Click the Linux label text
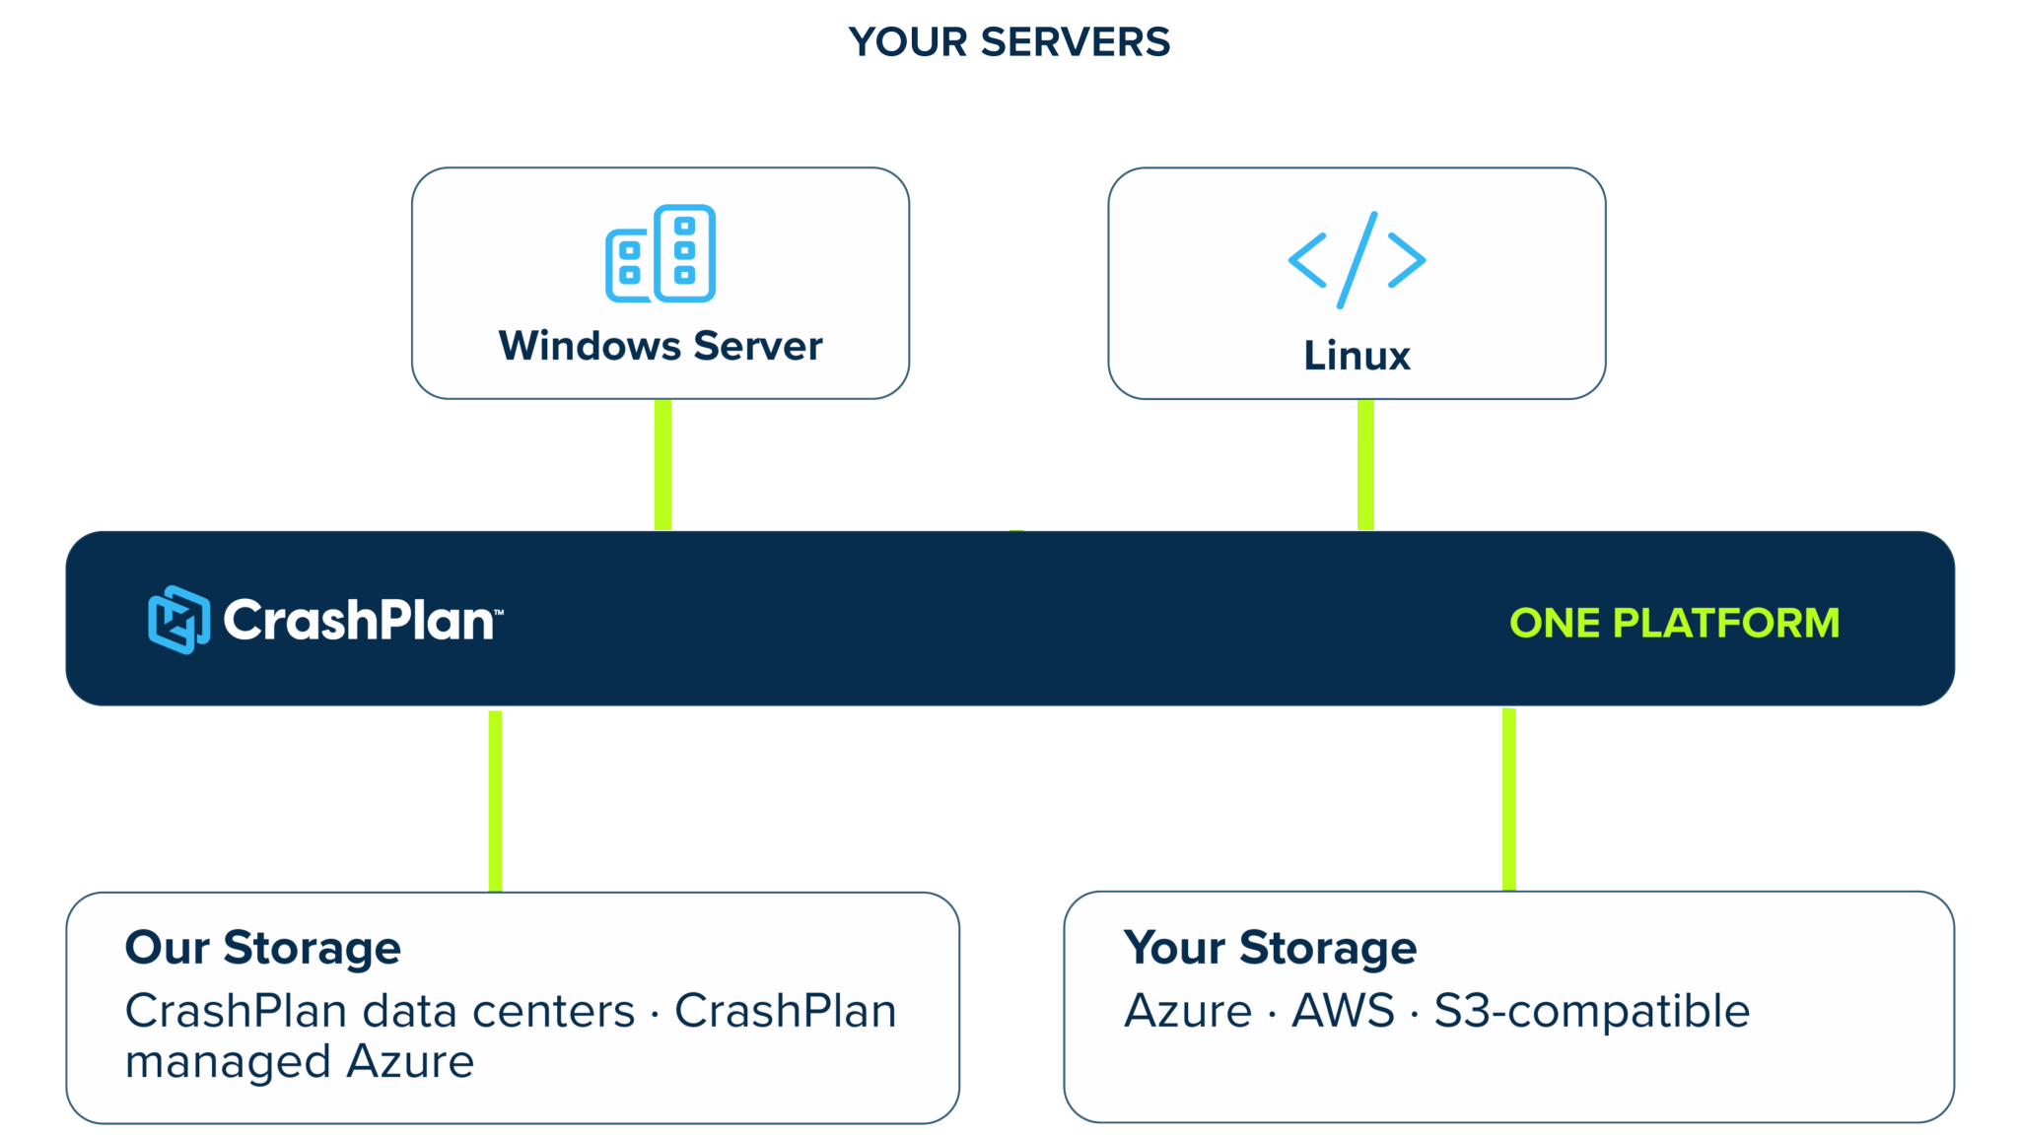2019x1135 pixels. coord(1357,356)
